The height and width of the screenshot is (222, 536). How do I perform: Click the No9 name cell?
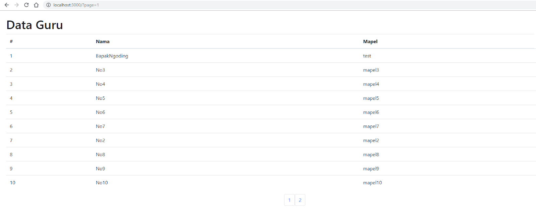click(x=100, y=169)
